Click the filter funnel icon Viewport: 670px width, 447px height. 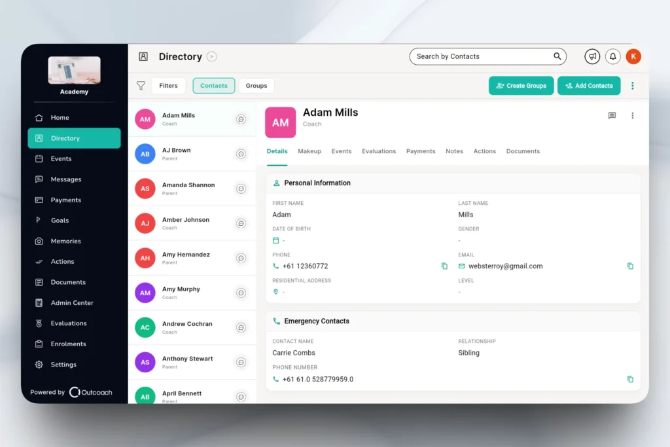click(141, 86)
